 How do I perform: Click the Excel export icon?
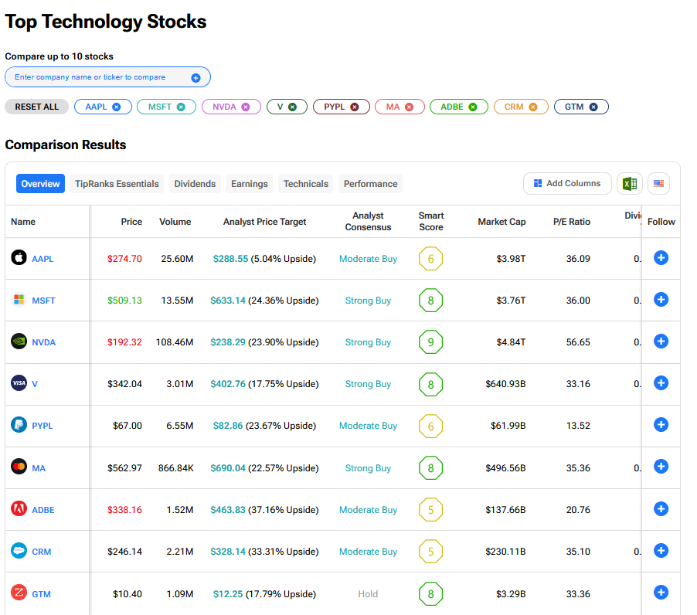pyautogui.click(x=630, y=184)
